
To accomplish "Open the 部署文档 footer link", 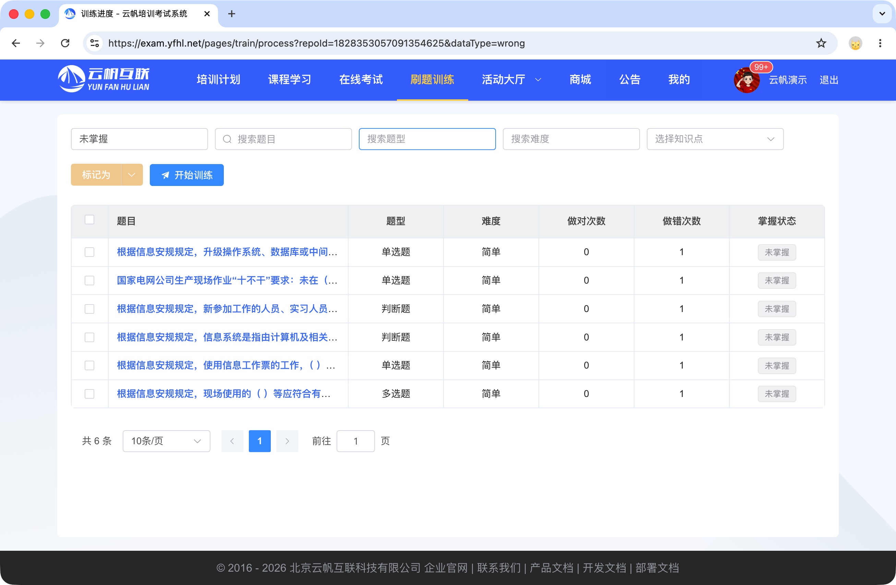I will pyautogui.click(x=657, y=568).
